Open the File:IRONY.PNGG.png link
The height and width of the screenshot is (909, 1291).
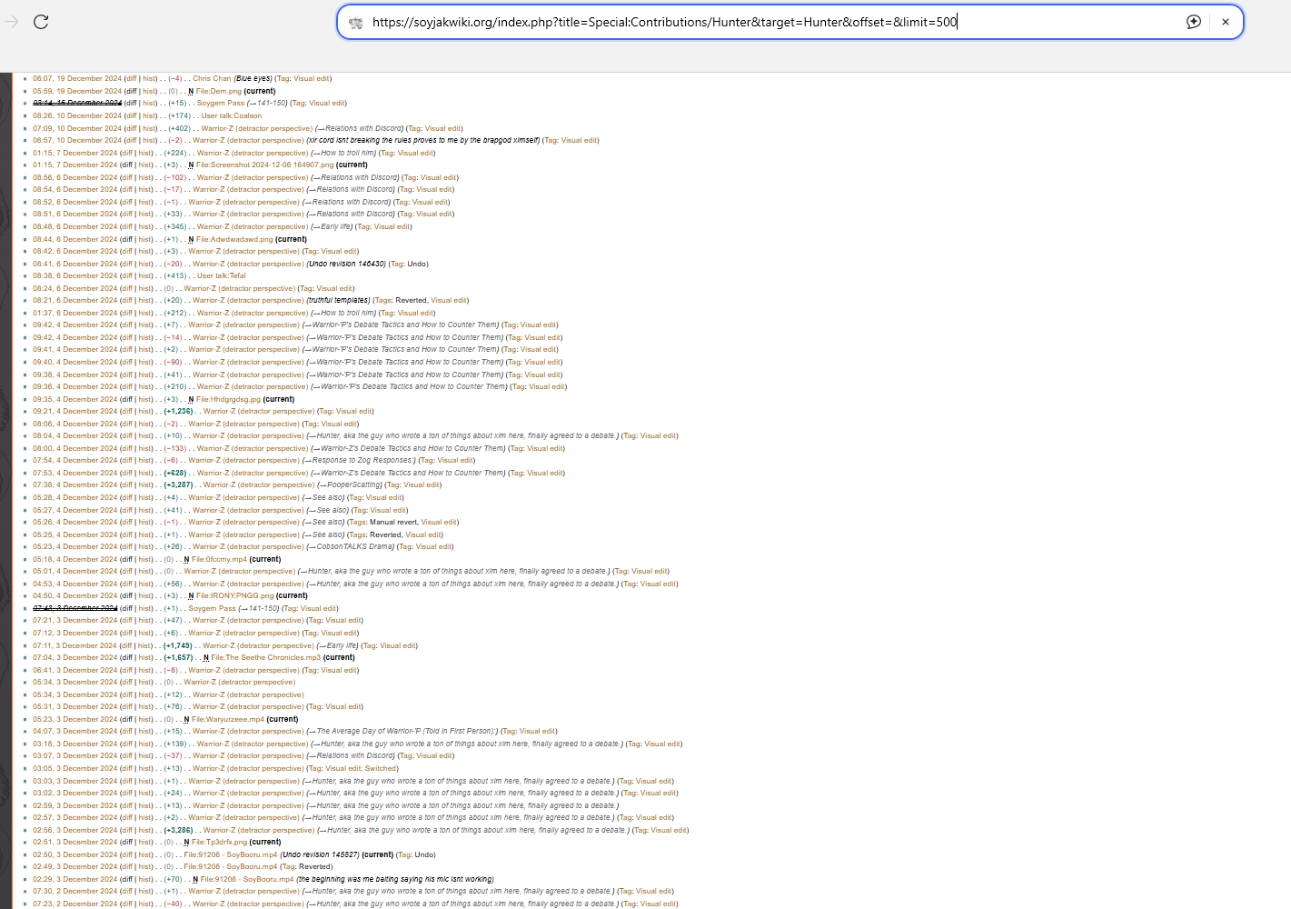pos(234,595)
